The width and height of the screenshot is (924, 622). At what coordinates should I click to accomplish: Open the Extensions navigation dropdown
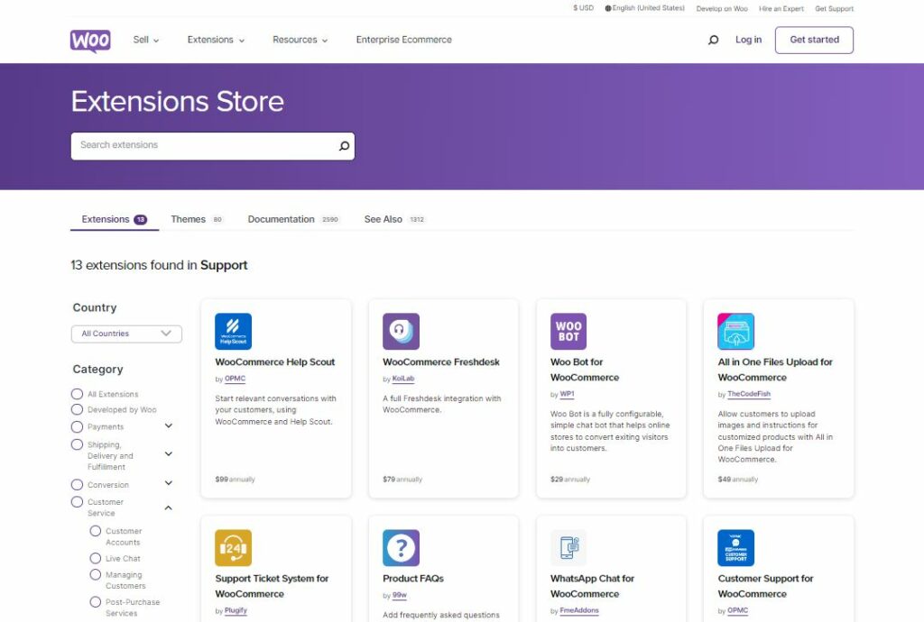(216, 40)
